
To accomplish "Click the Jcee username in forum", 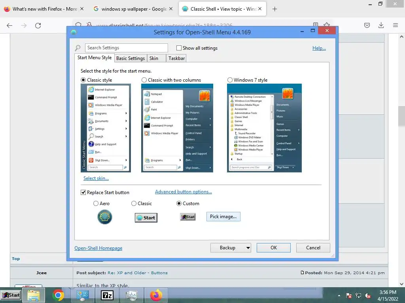I will pyautogui.click(x=41, y=273).
